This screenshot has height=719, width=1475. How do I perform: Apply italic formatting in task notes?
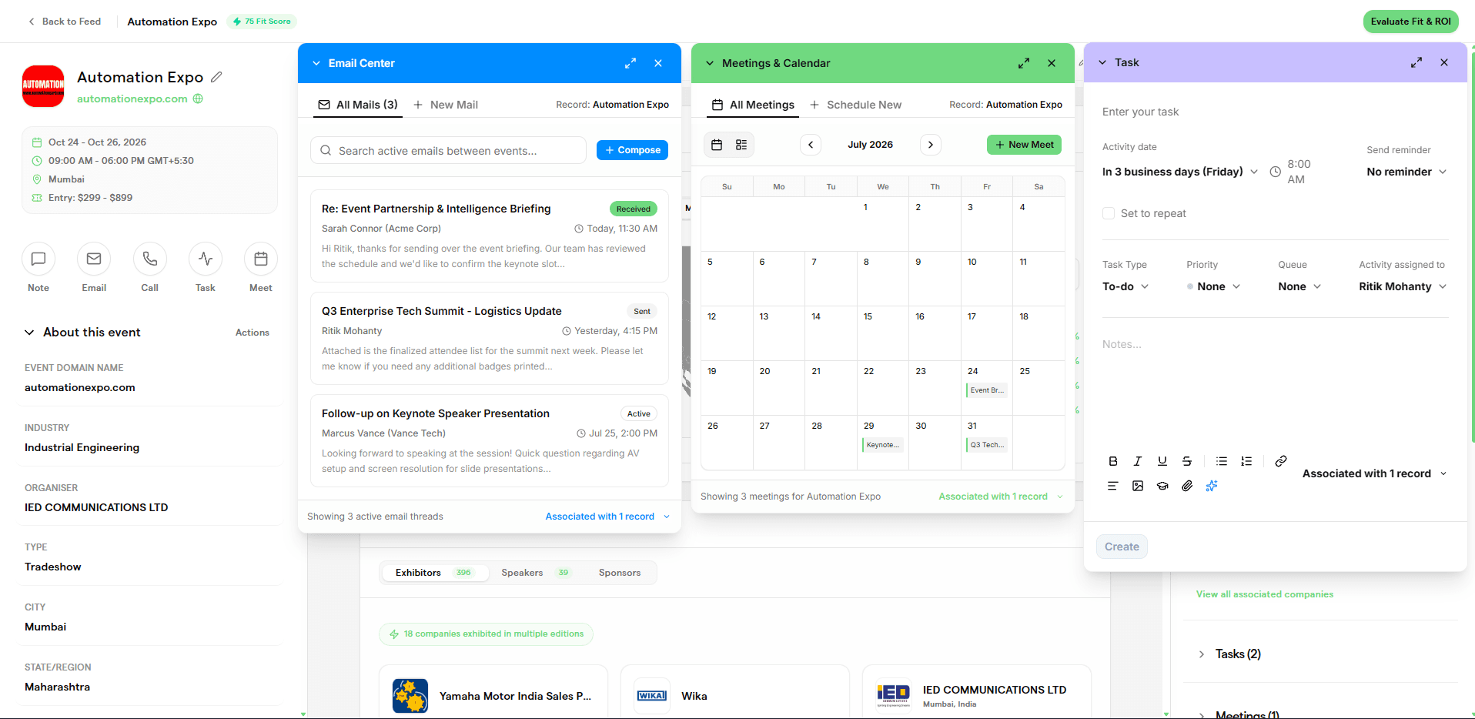point(1138,461)
